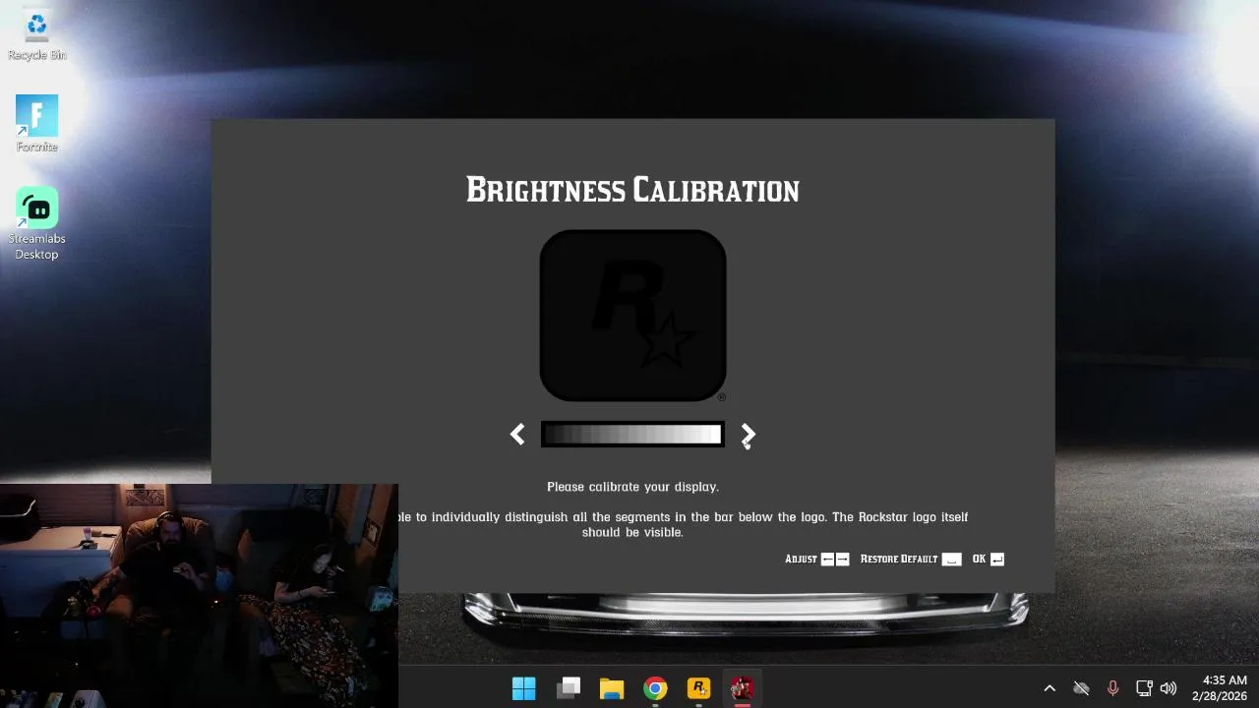Click 'Please calibrate your display.' text

click(632, 487)
